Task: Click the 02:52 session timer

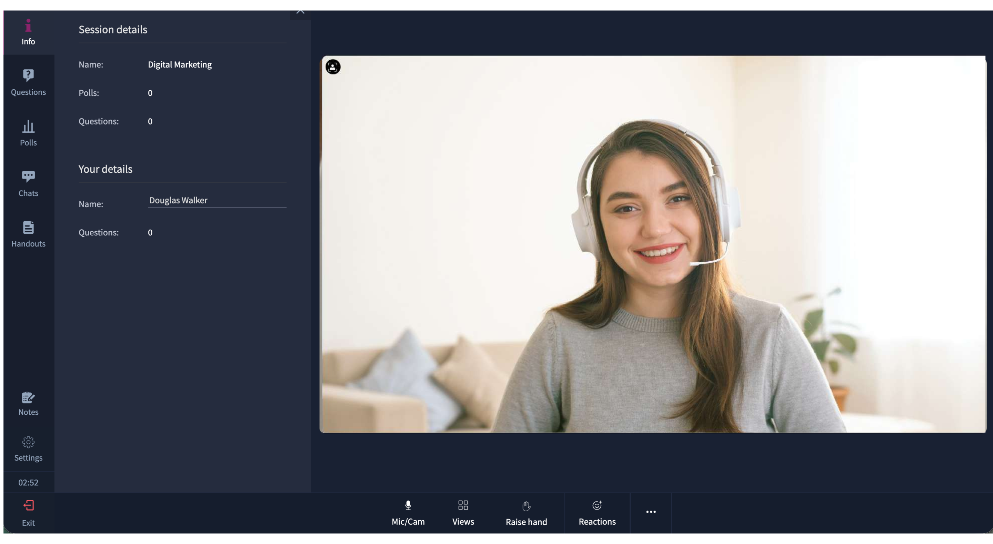Action: click(28, 482)
